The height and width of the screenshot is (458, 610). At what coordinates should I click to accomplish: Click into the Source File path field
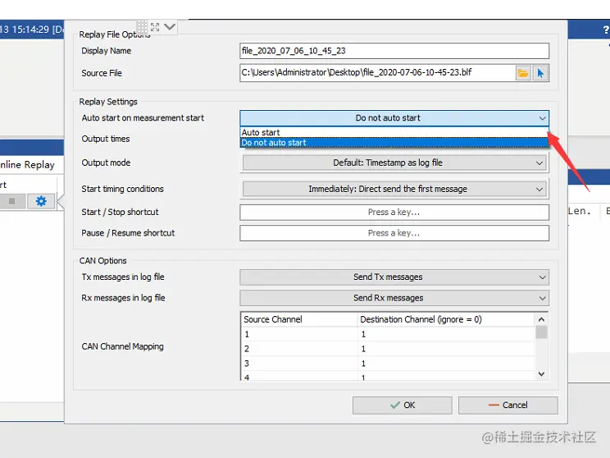(377, 73)
